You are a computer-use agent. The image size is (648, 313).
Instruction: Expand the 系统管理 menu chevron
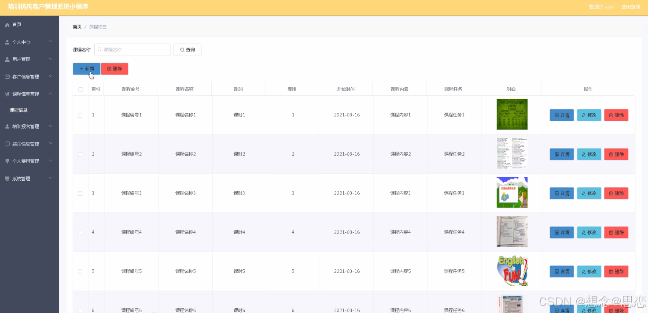coord(51,178)
